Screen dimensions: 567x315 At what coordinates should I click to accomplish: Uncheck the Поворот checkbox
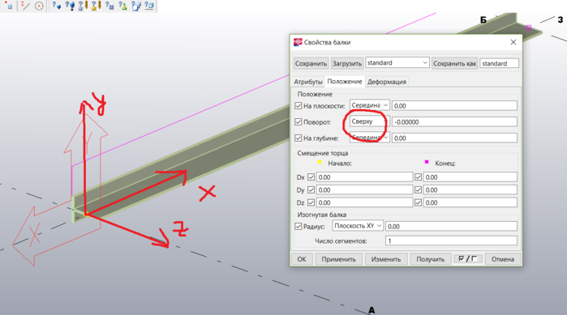click(299, 122)
